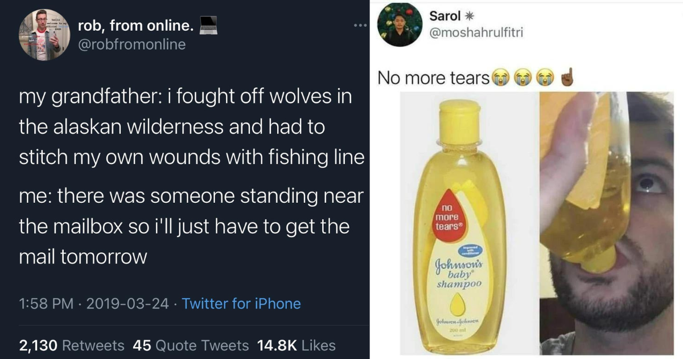Open the photo of man drinking shampoo

click(x=610, y=222)
